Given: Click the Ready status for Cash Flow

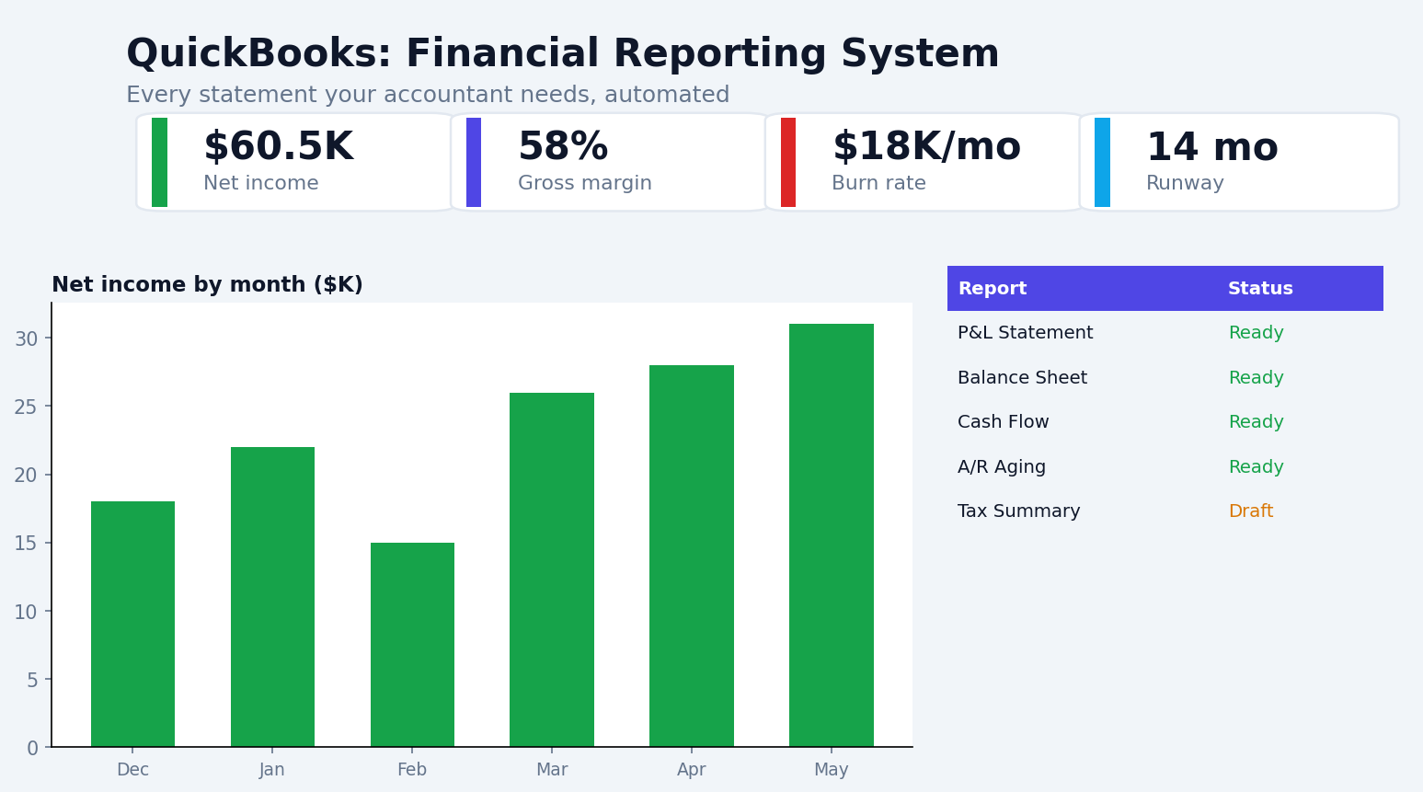Looking at the screenshot, I should click(1256, 422).
